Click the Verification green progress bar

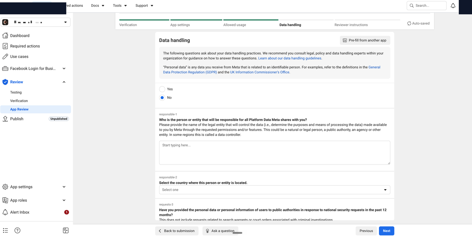click(144, 20)
